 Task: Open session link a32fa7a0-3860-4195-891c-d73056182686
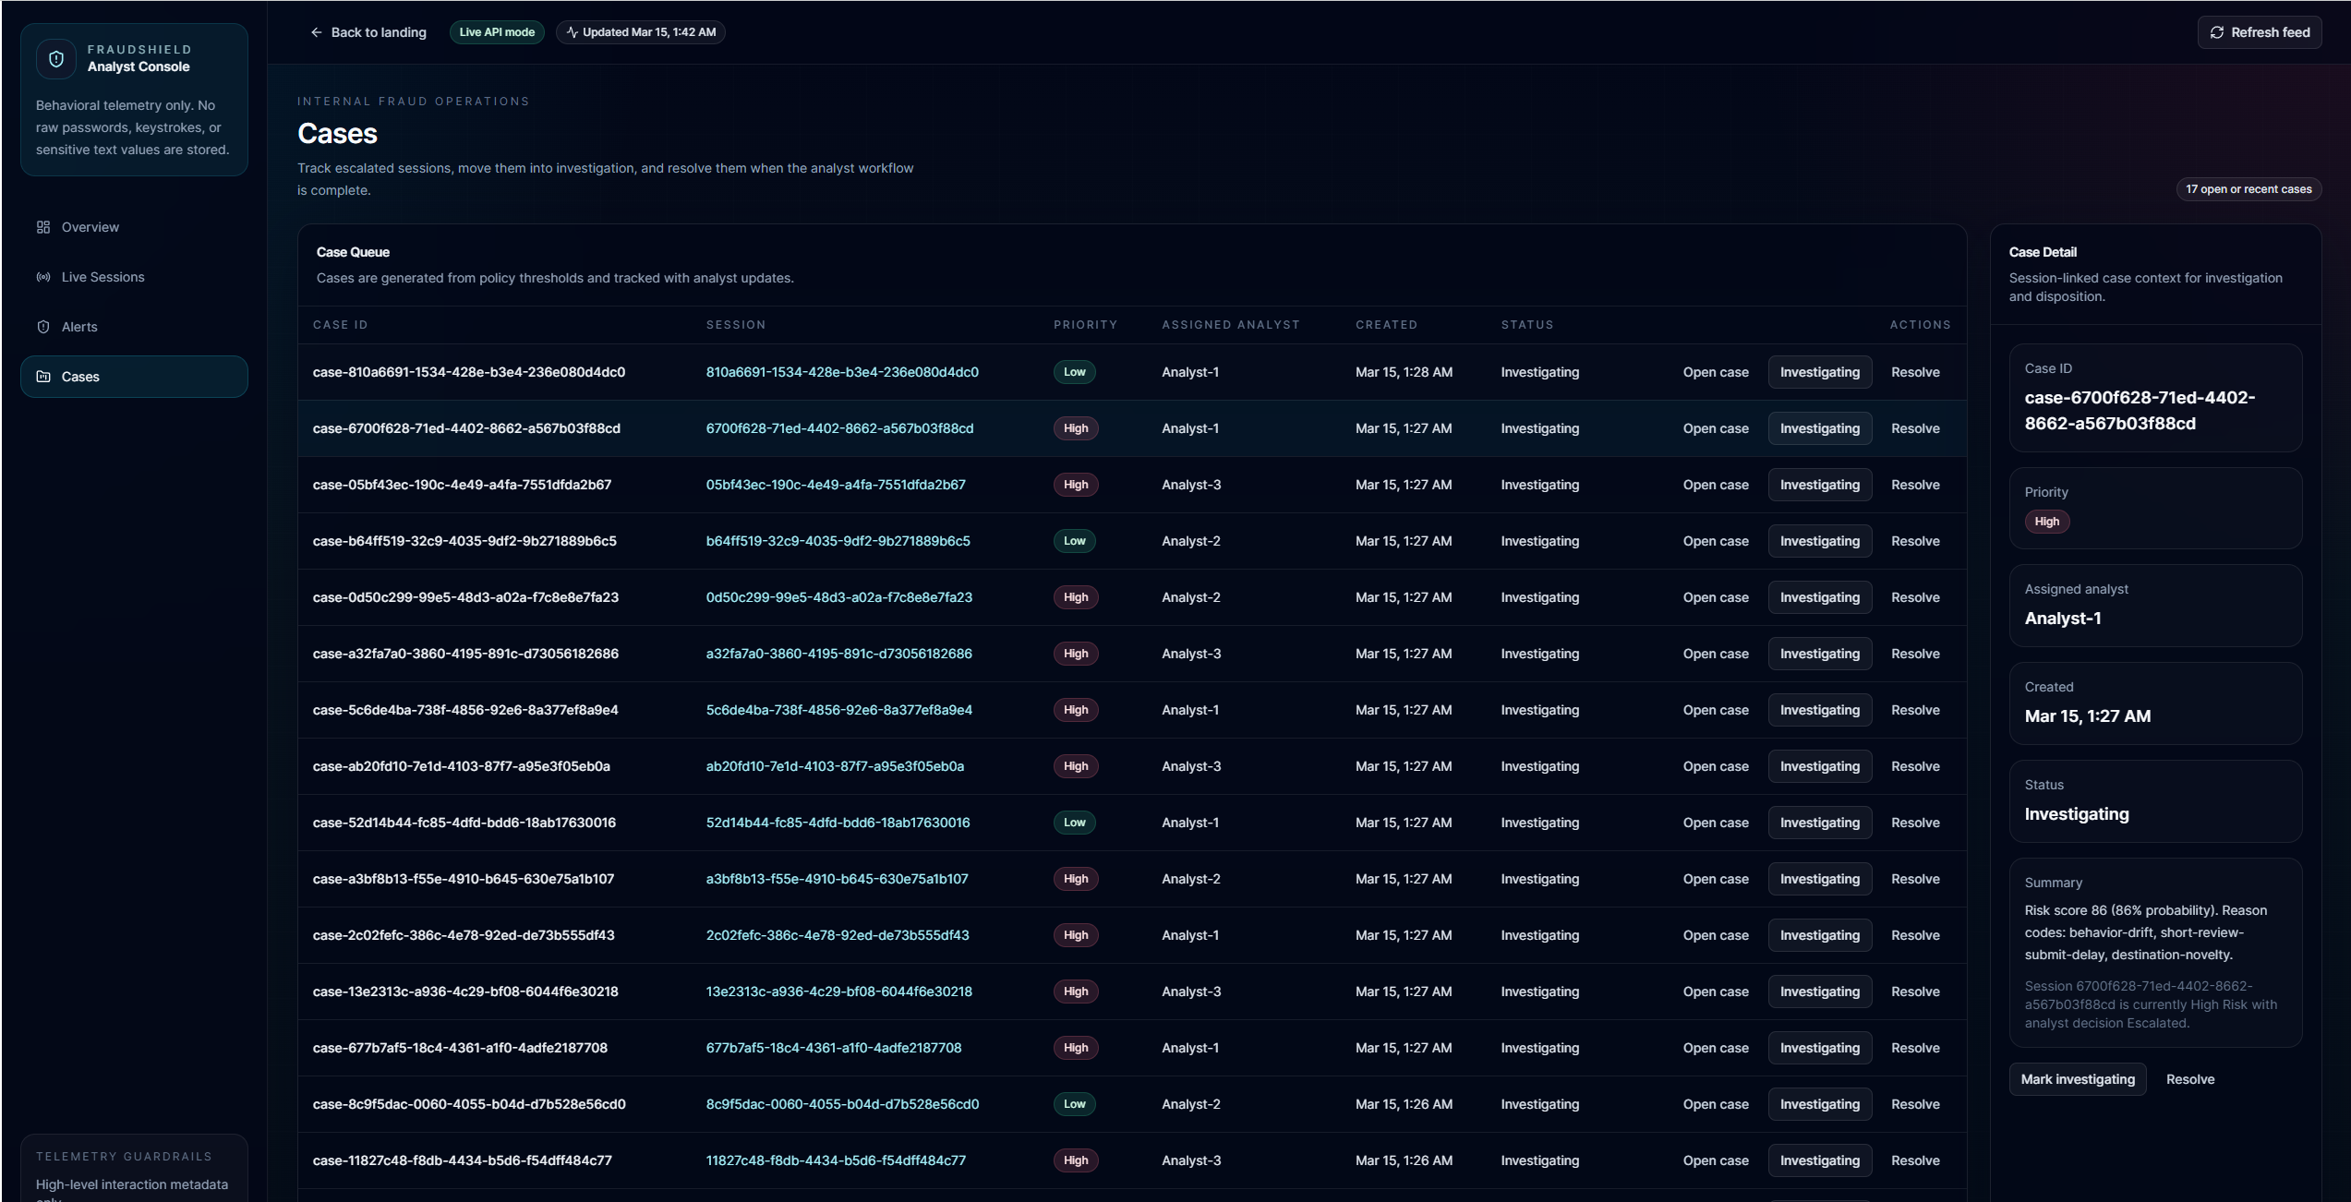click(838, 654)
